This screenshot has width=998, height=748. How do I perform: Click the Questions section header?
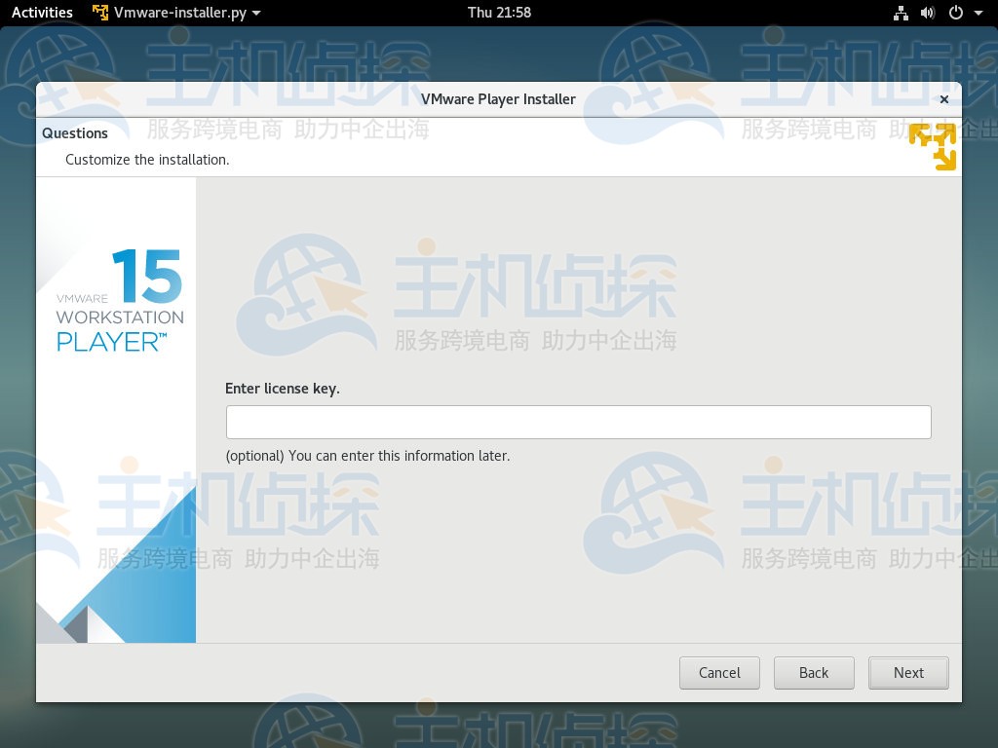[x=75, y=133]
